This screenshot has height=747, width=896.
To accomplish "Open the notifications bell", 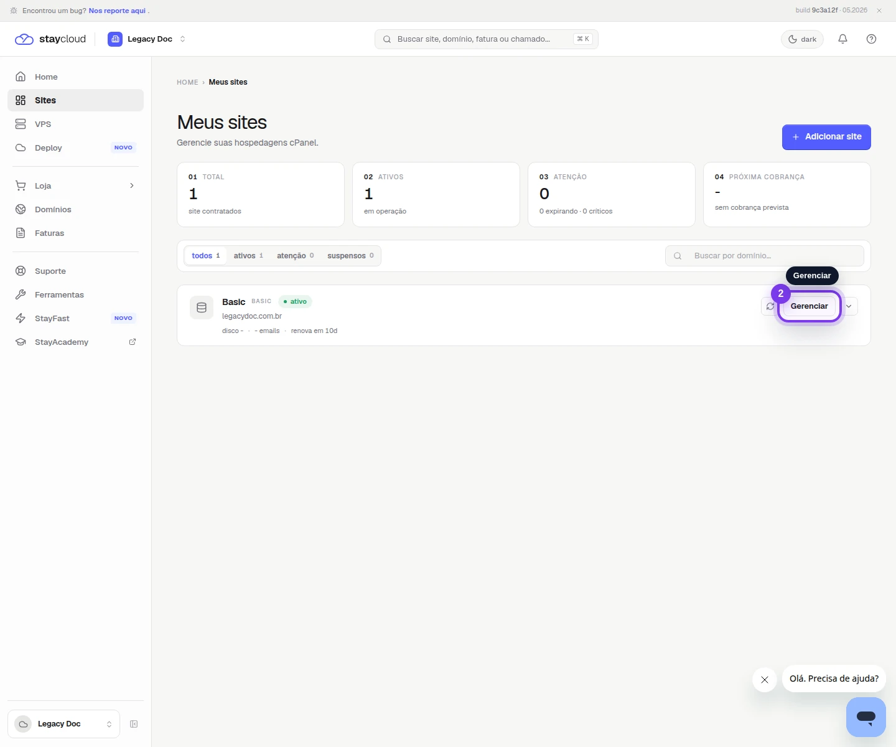I will coord(842,39).
